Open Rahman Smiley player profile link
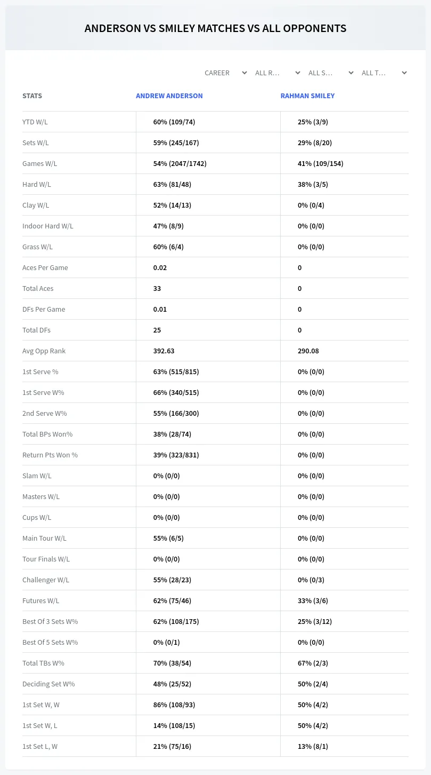 tap(307, 96)
